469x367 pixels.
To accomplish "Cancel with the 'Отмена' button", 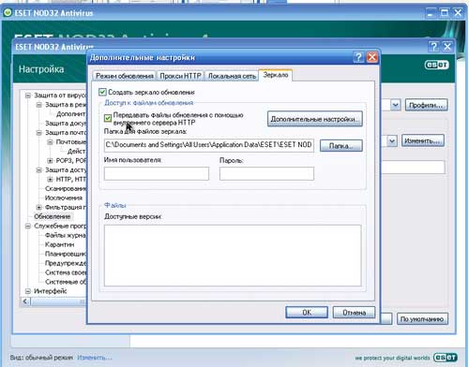I will click(x=354, y=313).
